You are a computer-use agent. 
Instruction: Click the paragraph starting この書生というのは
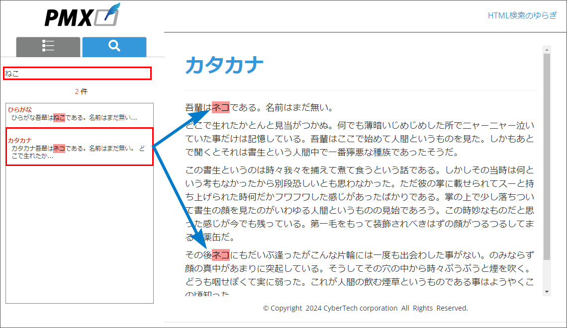(x=360, y=203)
